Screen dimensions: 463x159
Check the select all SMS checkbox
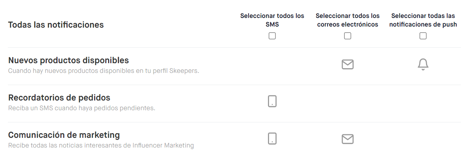click(x=272, y=36)
